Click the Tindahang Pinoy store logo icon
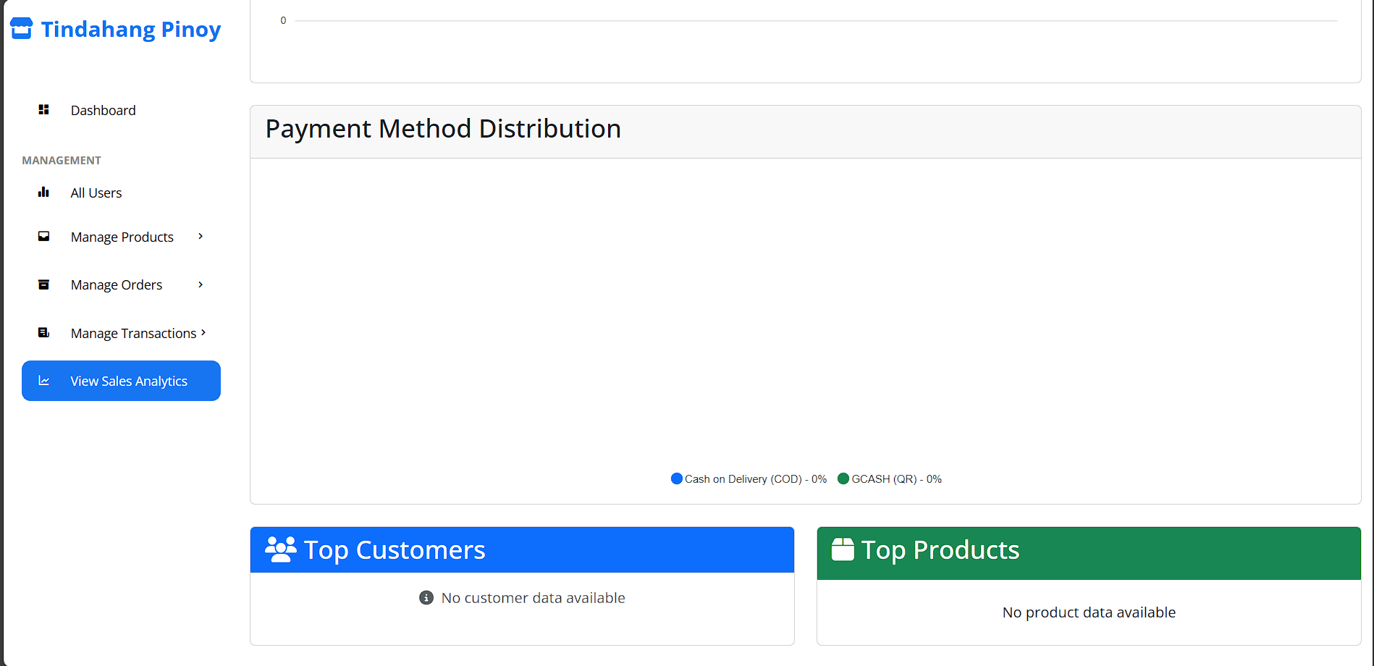1374x666 pixels. (21, 28)
